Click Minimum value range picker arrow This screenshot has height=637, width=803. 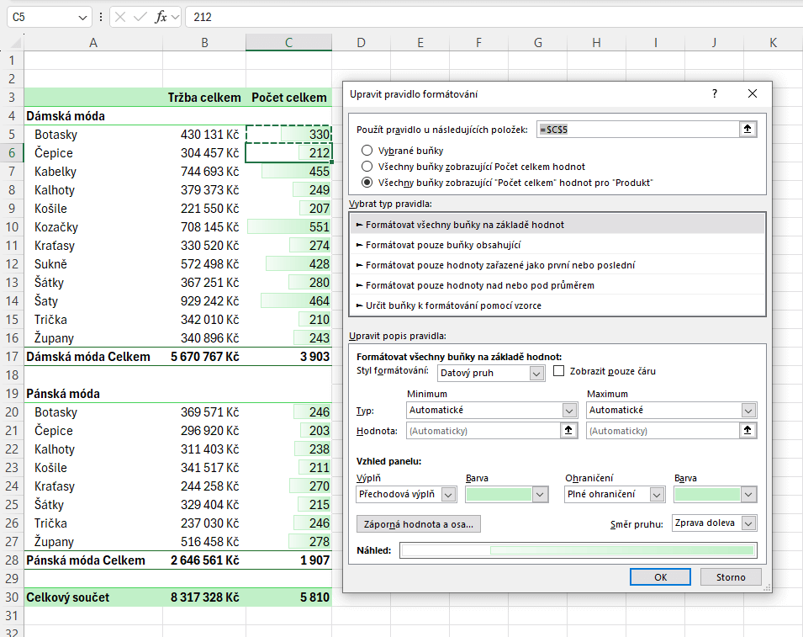pyautogui.click(x=569, y=430)
